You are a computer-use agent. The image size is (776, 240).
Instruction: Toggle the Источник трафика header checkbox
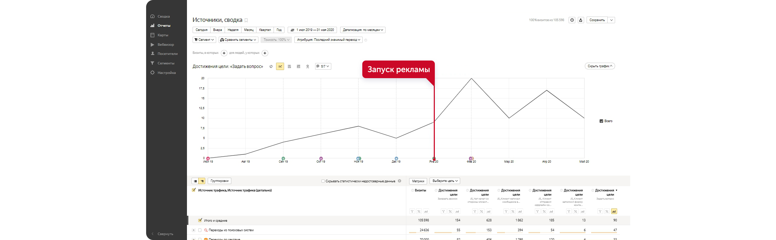194,190
